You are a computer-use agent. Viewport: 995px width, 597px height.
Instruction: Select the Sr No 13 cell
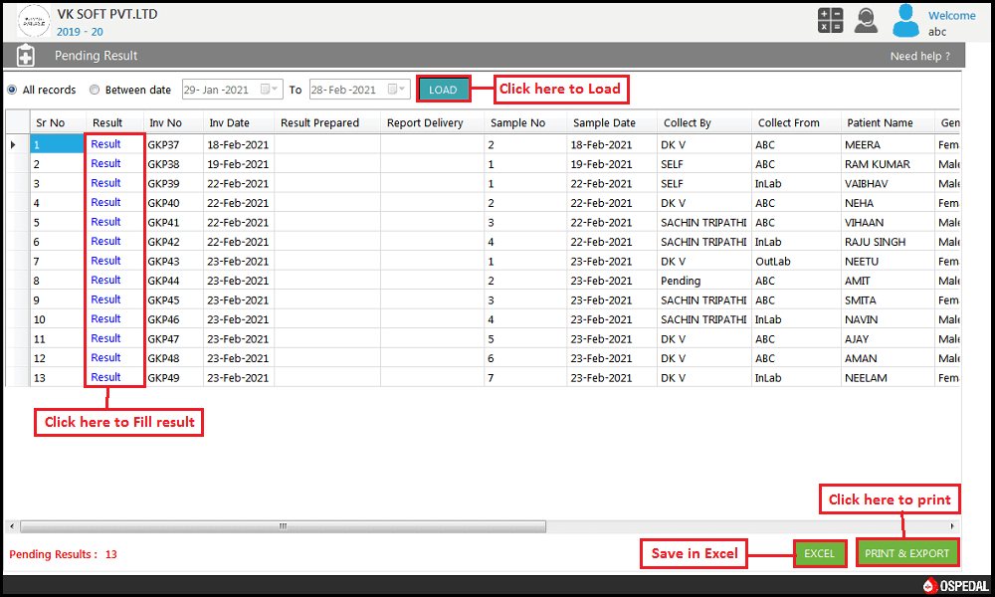click(x=57, y=377)
